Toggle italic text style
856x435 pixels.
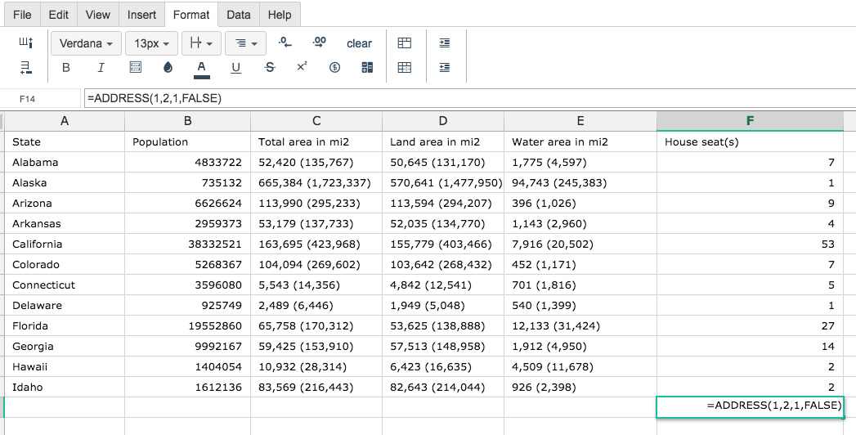click(101, 68)
